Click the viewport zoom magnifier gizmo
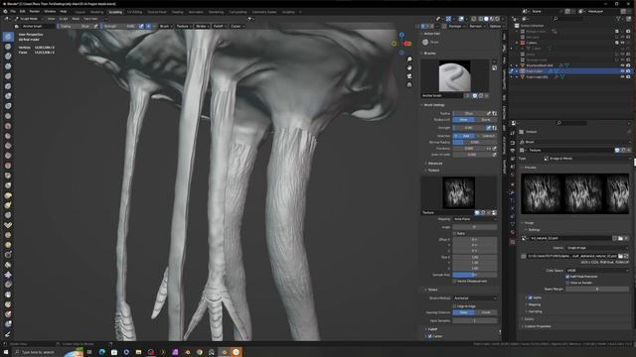636x357 pixels. [x=409, y=59]
